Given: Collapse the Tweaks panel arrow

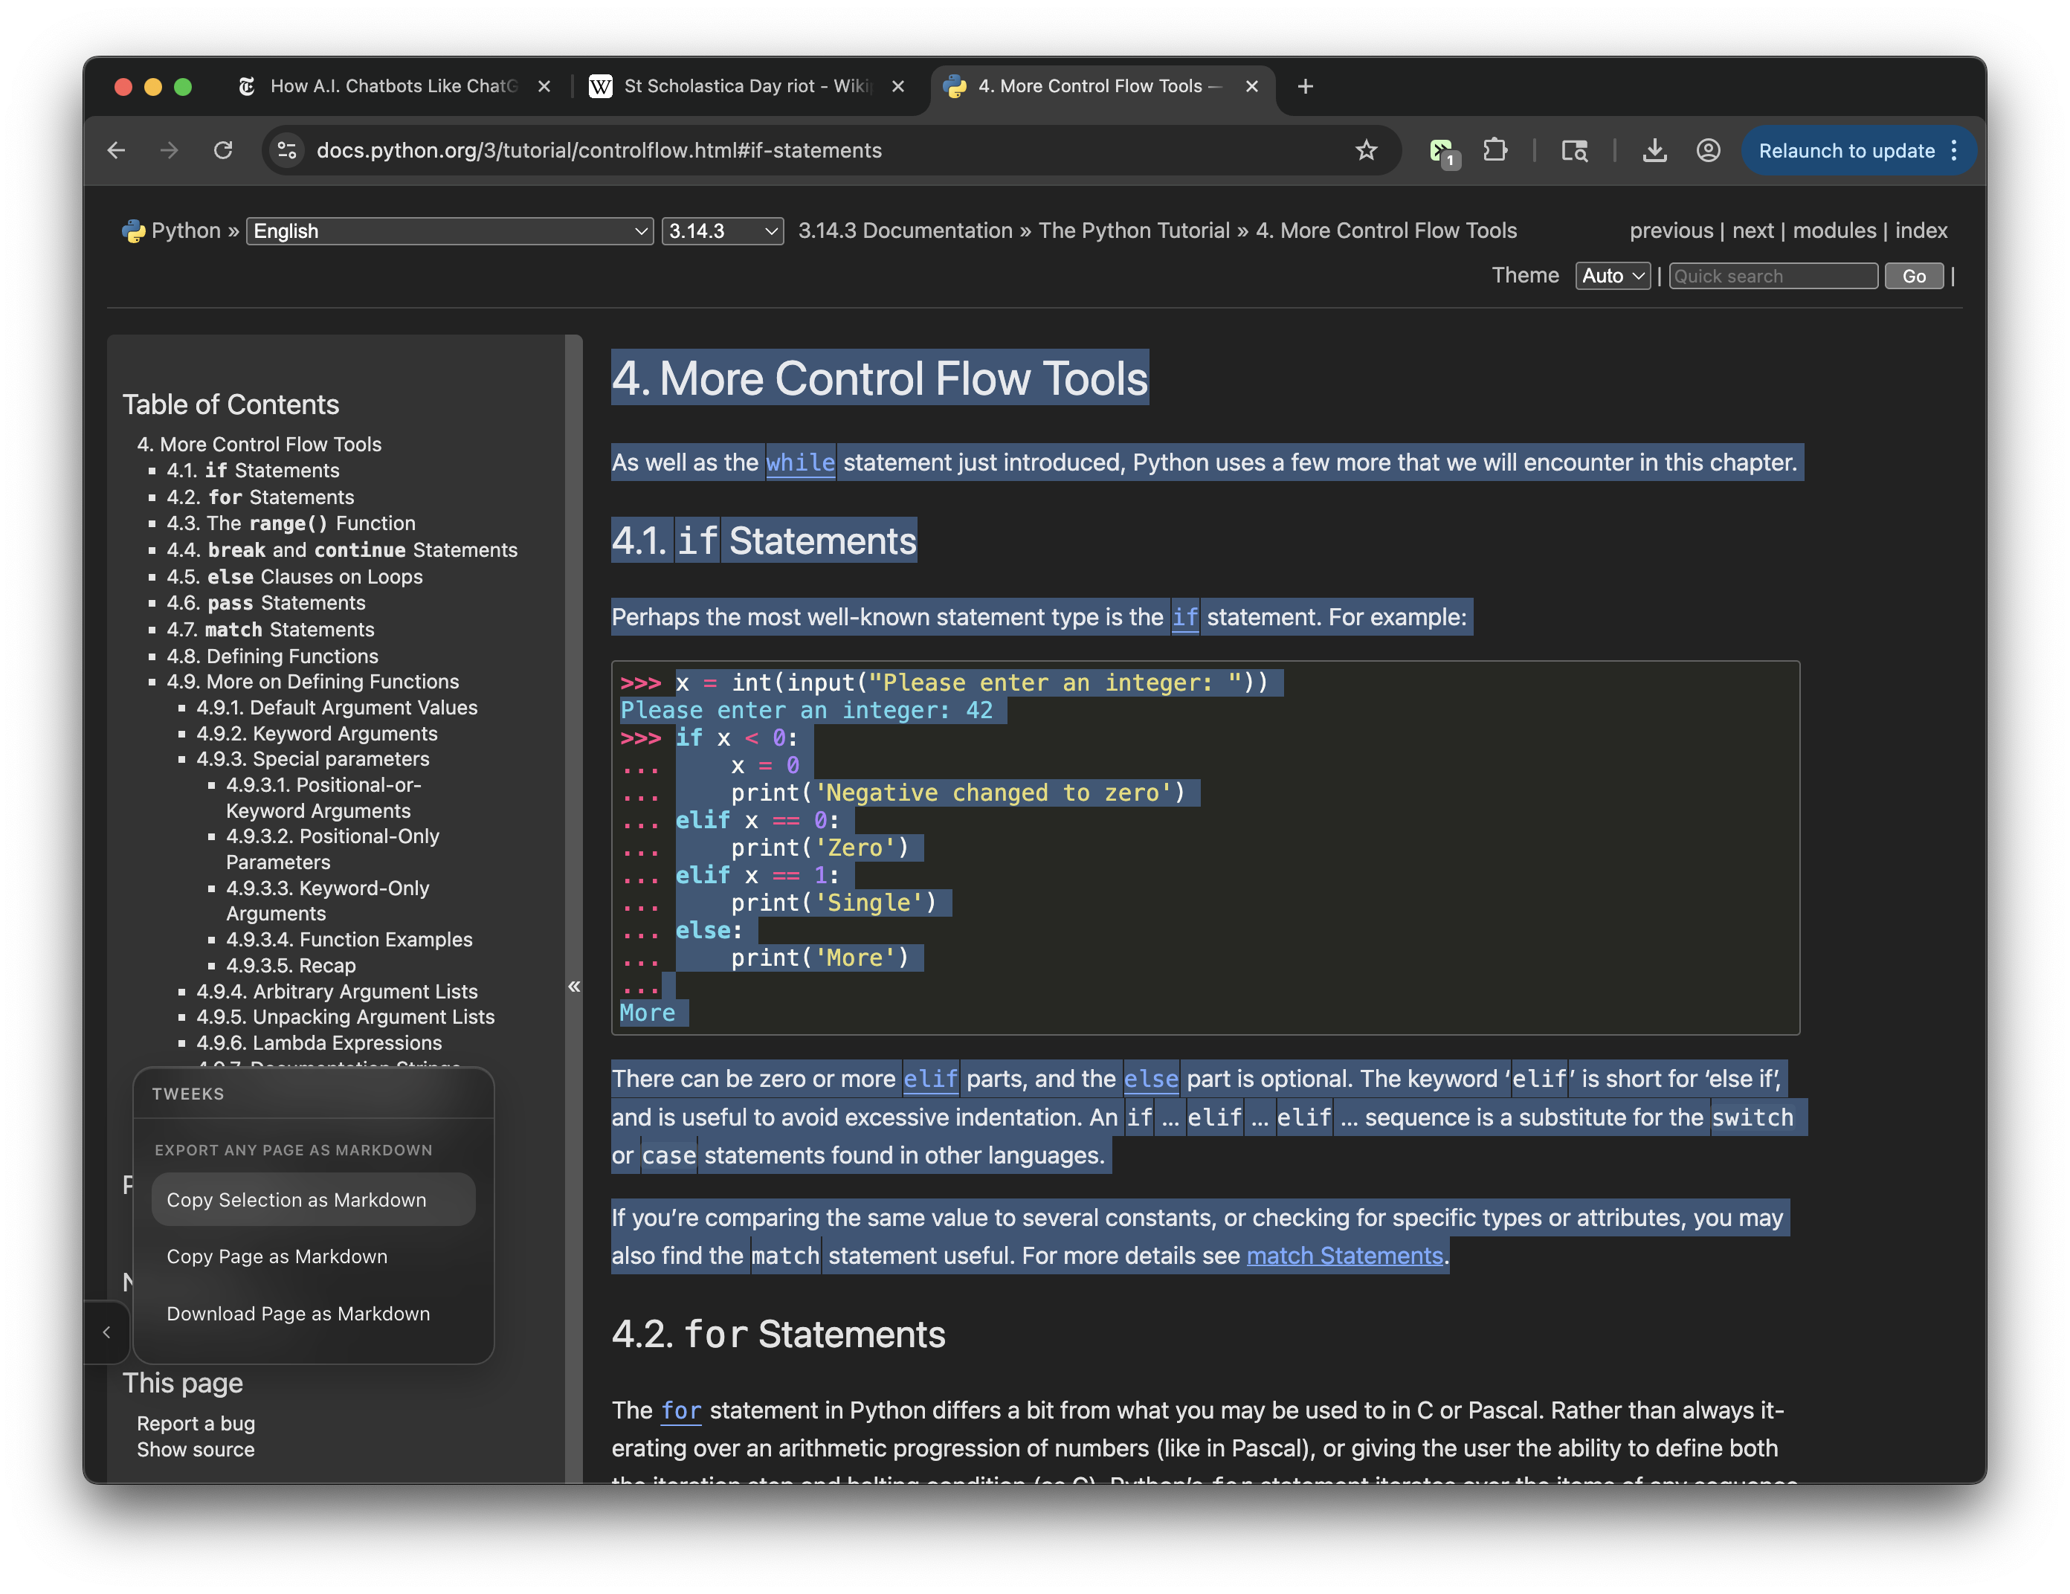Looking at the screenshot, I should tap(107, 1332).
